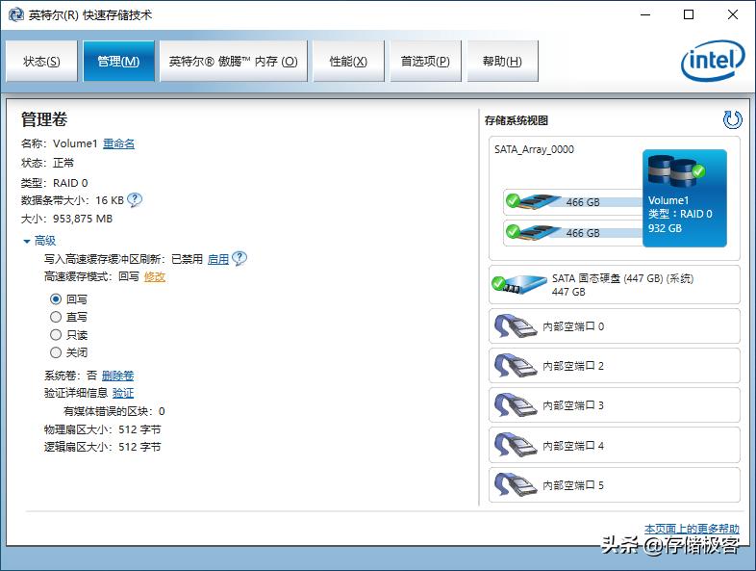Click the 验证 link
Viewport: 756px width, 571px height.
click(123, 394)
